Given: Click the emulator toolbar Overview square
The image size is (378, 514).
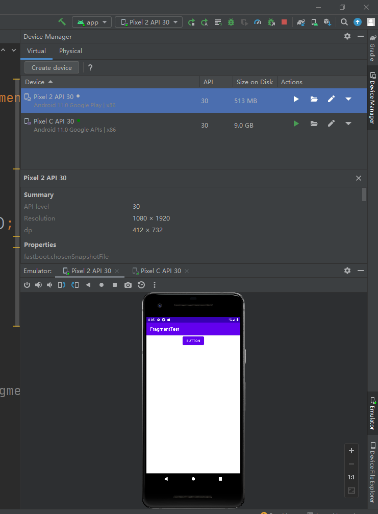Looking at the screenshot, I should coord(115,285).
